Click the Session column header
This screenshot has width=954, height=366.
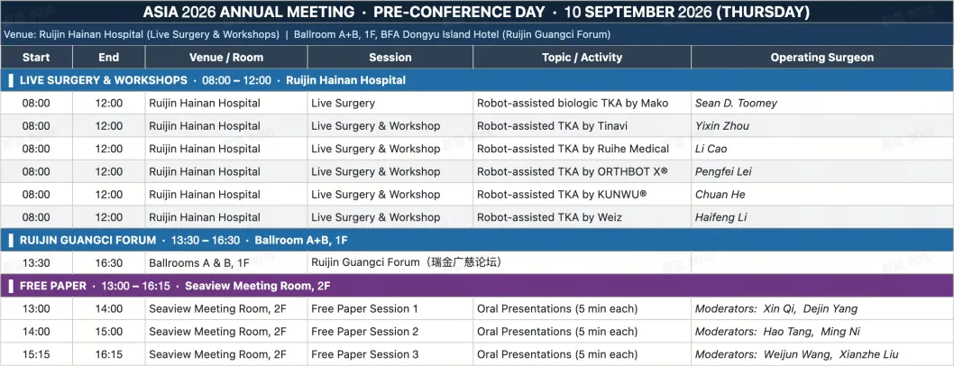(x=390, y=57)
